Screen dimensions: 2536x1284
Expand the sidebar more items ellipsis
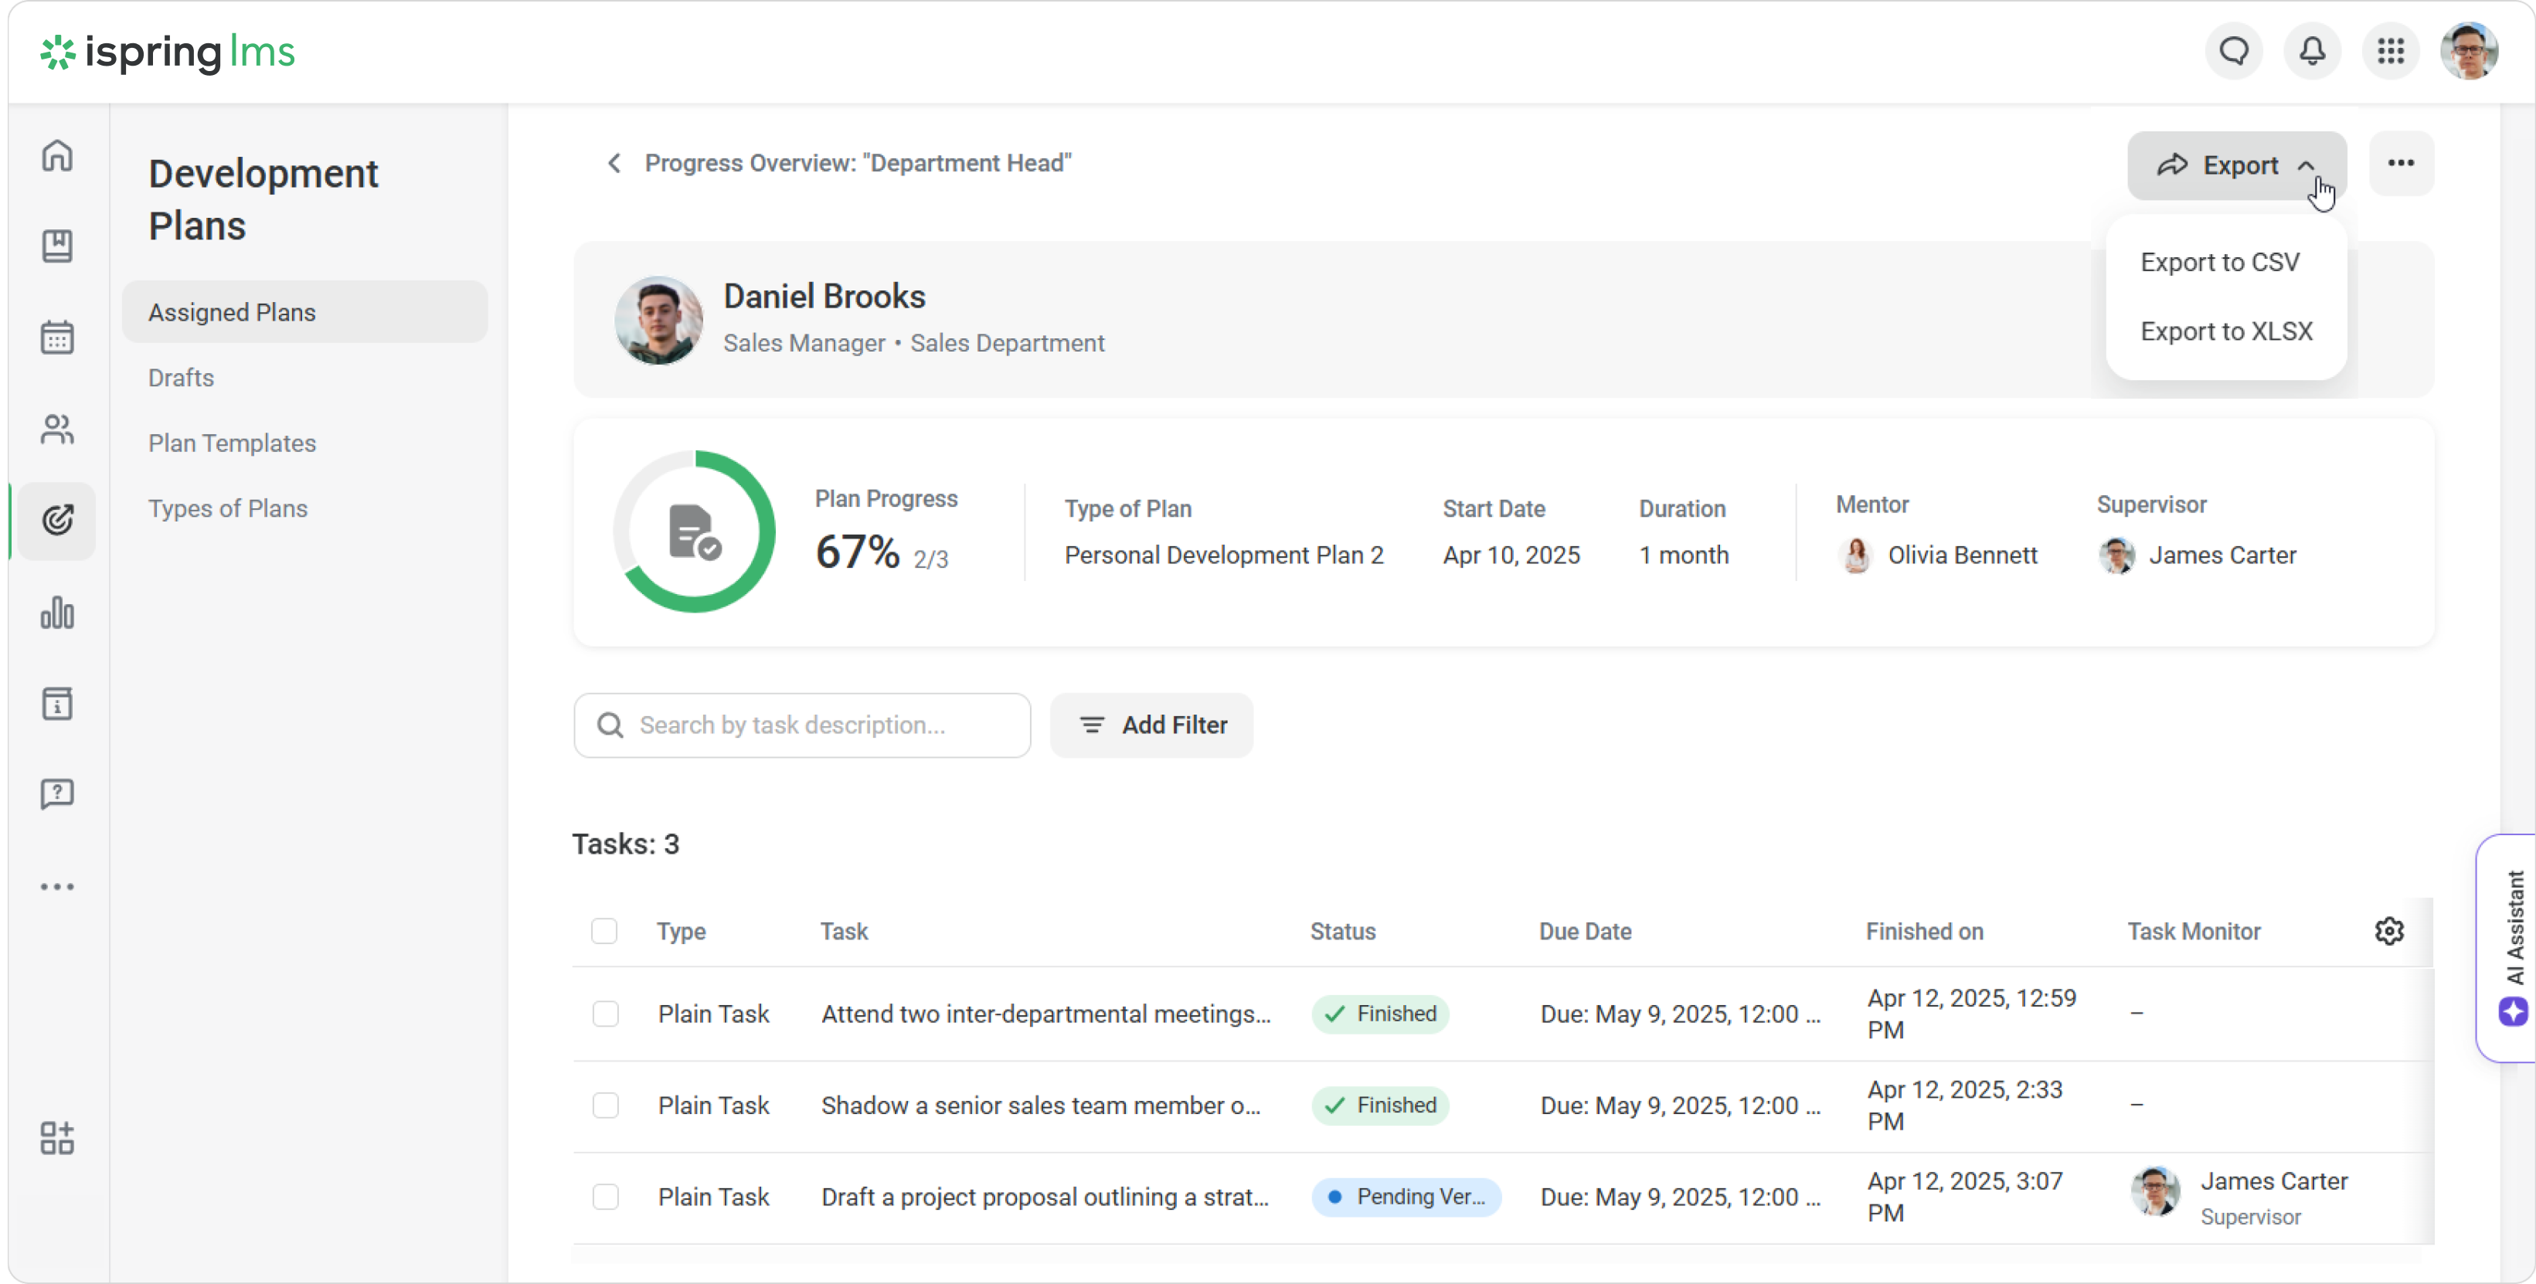click(57, 886)
